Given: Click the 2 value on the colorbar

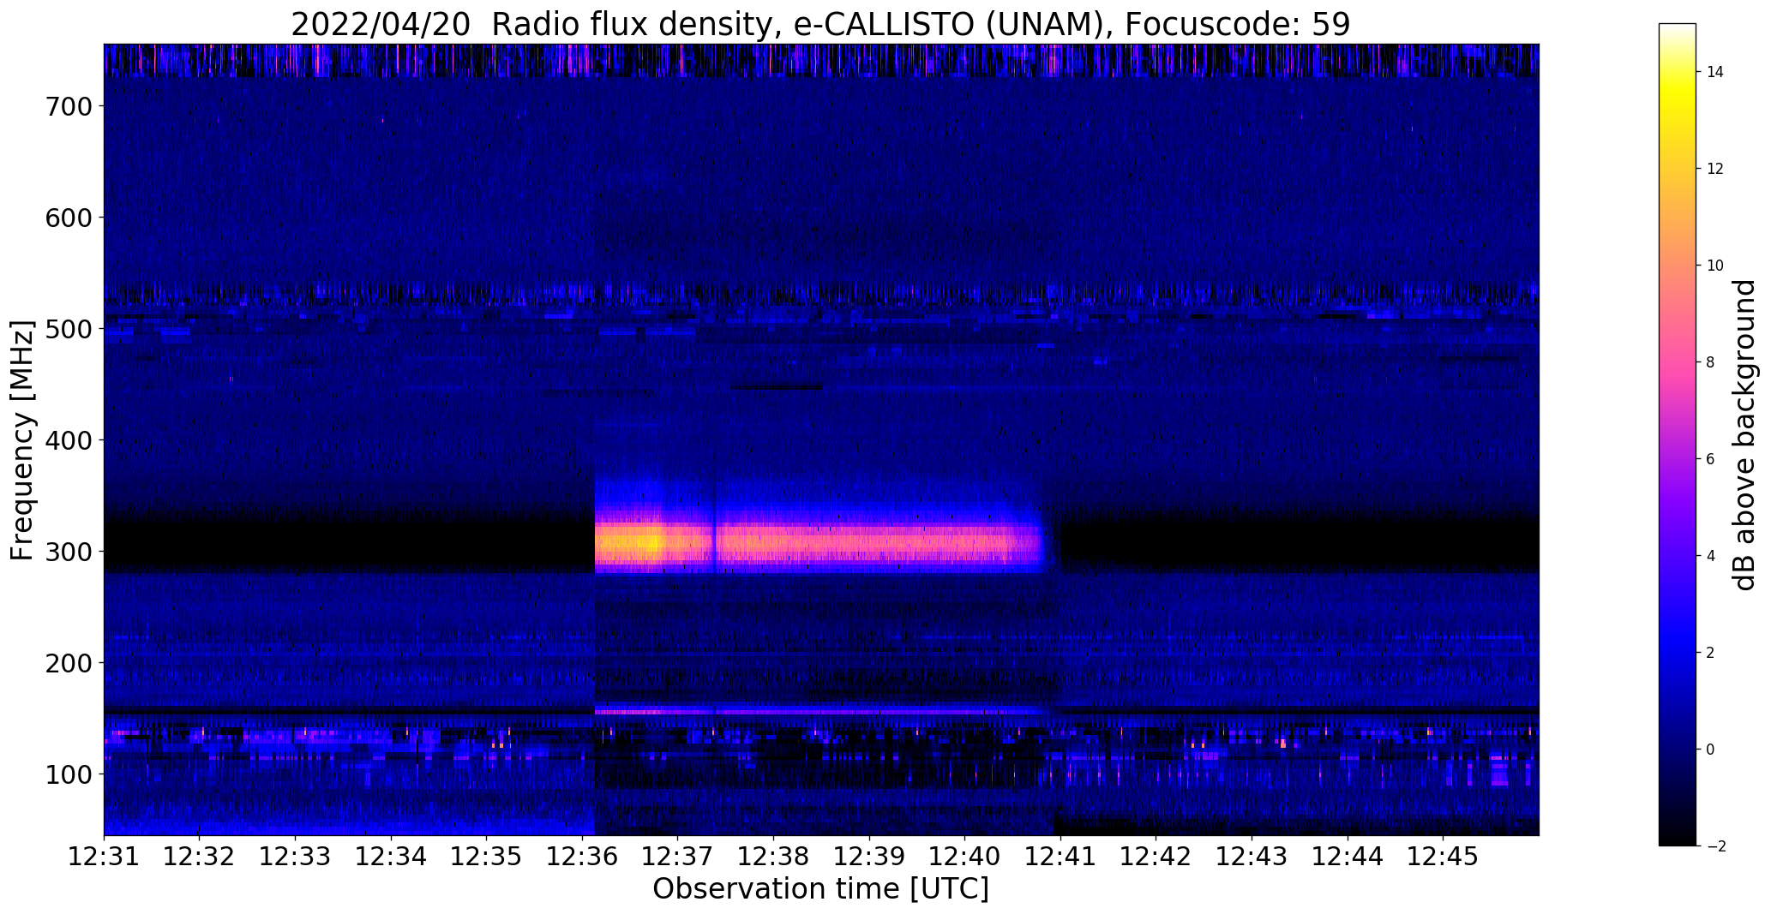Looking at the screenshot, I should click(x=1711, y=654).
